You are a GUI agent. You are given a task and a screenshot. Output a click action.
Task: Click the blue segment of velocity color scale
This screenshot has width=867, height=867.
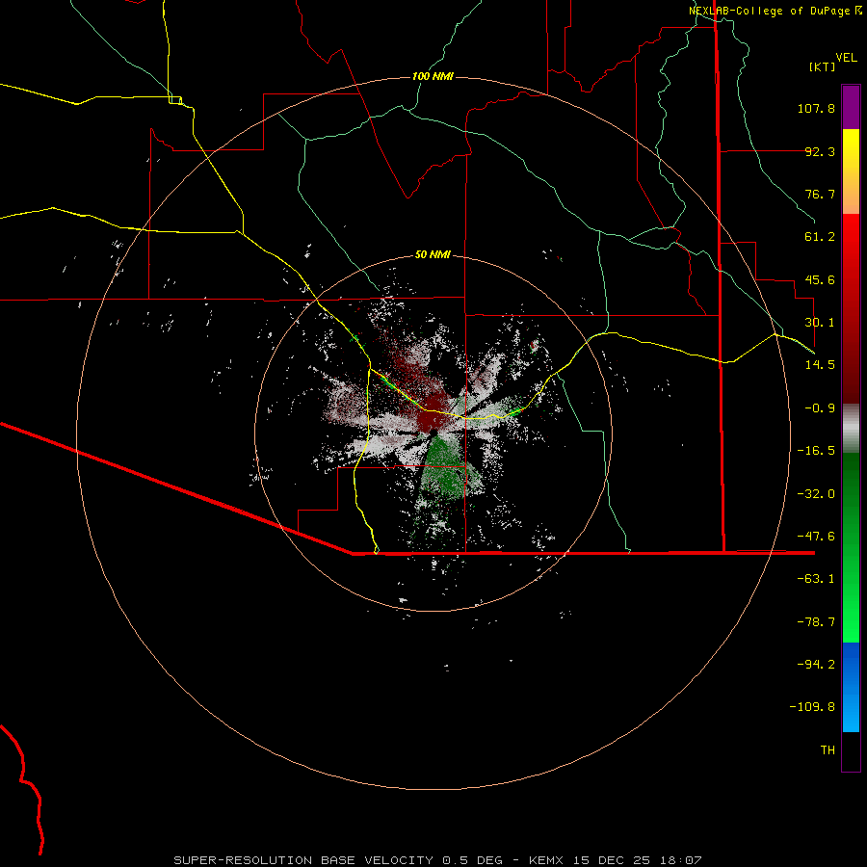[851, 687]
